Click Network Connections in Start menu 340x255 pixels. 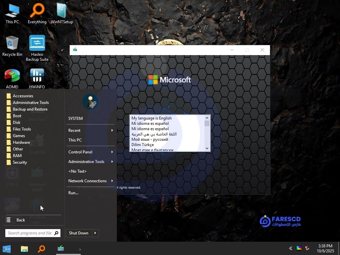click(87, 181)
